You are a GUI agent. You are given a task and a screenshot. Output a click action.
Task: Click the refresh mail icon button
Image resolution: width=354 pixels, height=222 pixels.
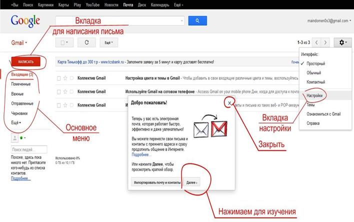pos(86,42)
